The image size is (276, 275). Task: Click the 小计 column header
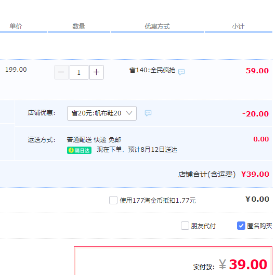pos(238,27)
